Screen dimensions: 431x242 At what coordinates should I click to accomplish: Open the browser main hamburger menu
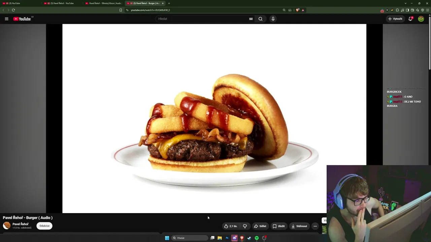coord(428,10)
